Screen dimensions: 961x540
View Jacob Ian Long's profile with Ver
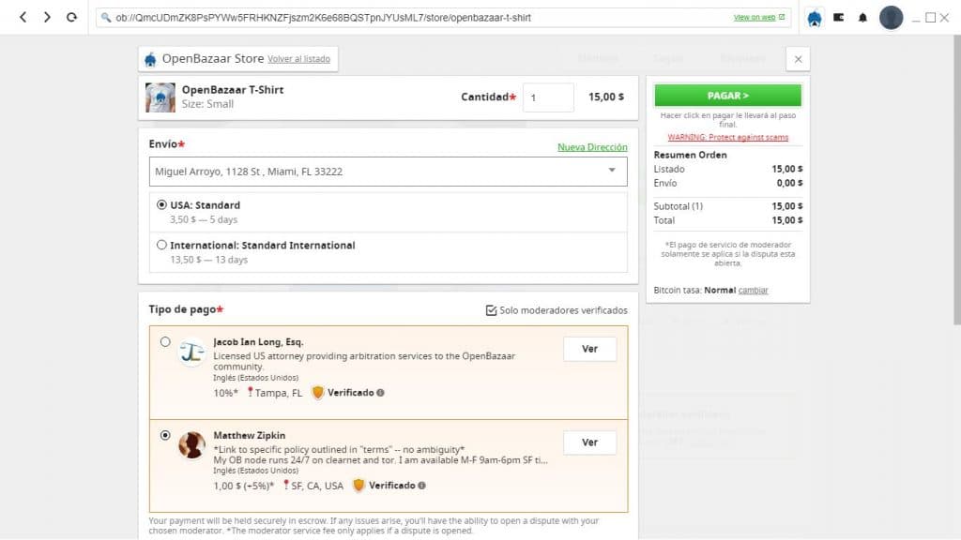click(x=589, y=349)
